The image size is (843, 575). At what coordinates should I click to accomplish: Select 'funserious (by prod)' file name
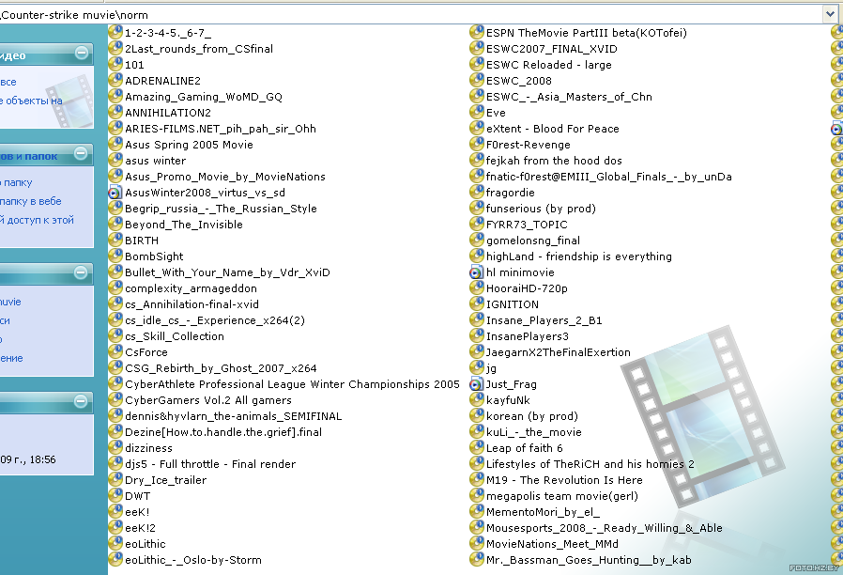tap(541, 209)
